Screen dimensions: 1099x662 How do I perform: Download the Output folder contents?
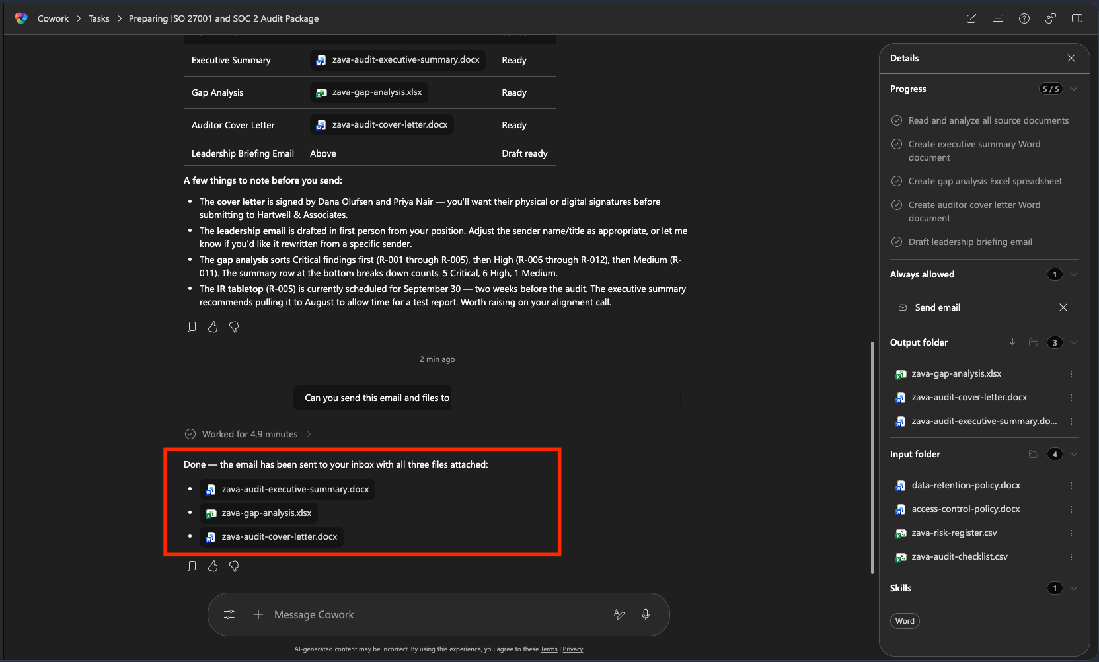pyautogui.click(x=1012, y=342)
